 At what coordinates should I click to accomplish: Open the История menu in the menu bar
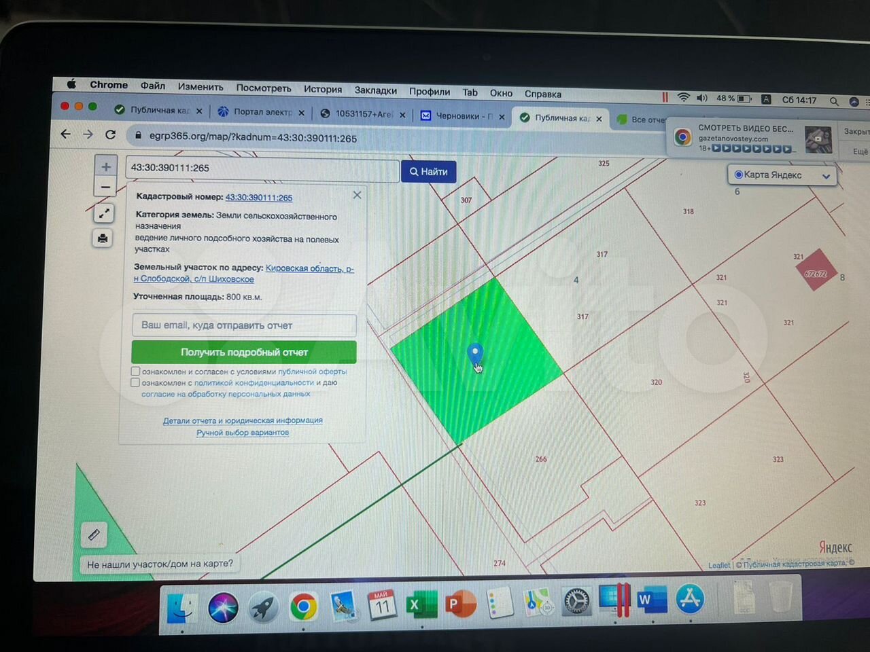322,89
